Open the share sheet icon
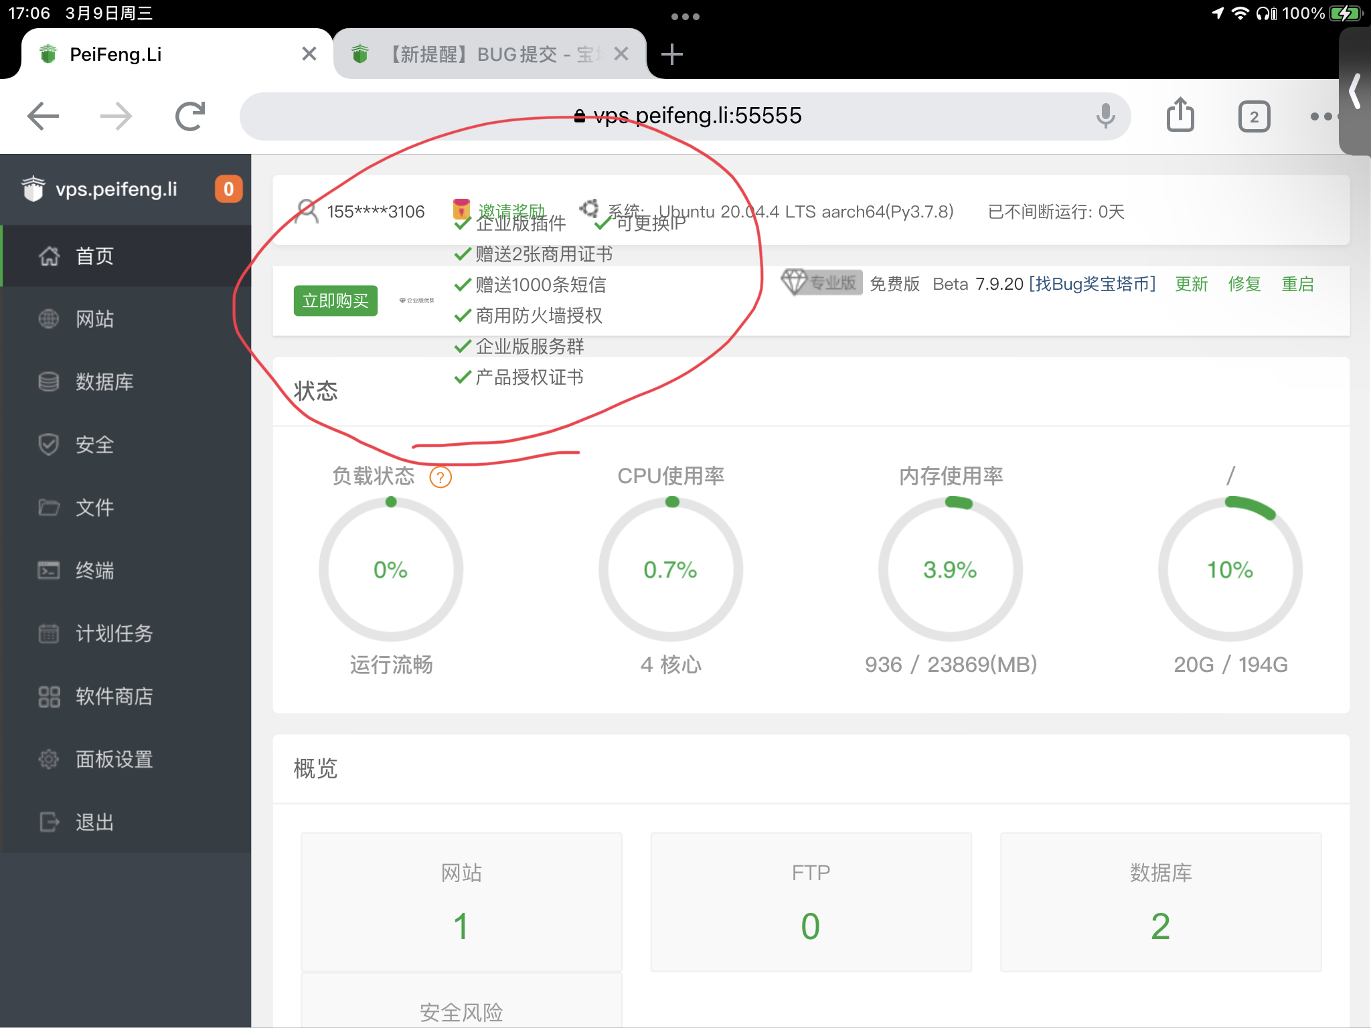1371x1028 pixels. [1180, 115]
